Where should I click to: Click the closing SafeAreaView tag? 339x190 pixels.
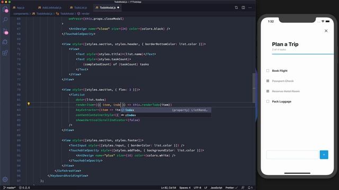68,170
